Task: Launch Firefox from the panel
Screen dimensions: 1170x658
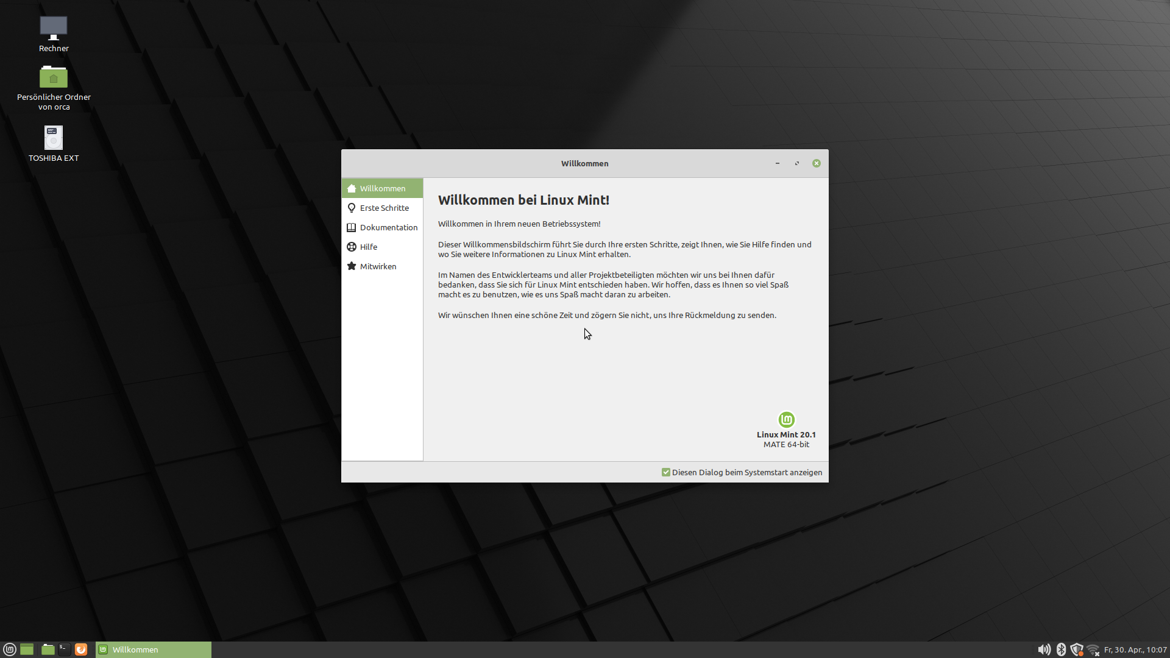Action: [81, 649]
